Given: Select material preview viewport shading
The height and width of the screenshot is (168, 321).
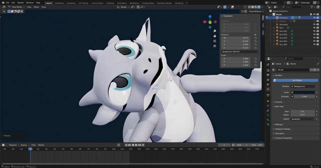Looking at the screenshot, I should (256, 7).
